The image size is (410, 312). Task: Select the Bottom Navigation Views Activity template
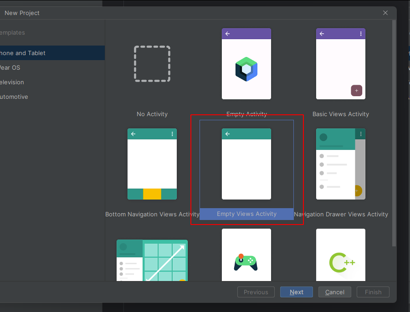coord(152,164)
